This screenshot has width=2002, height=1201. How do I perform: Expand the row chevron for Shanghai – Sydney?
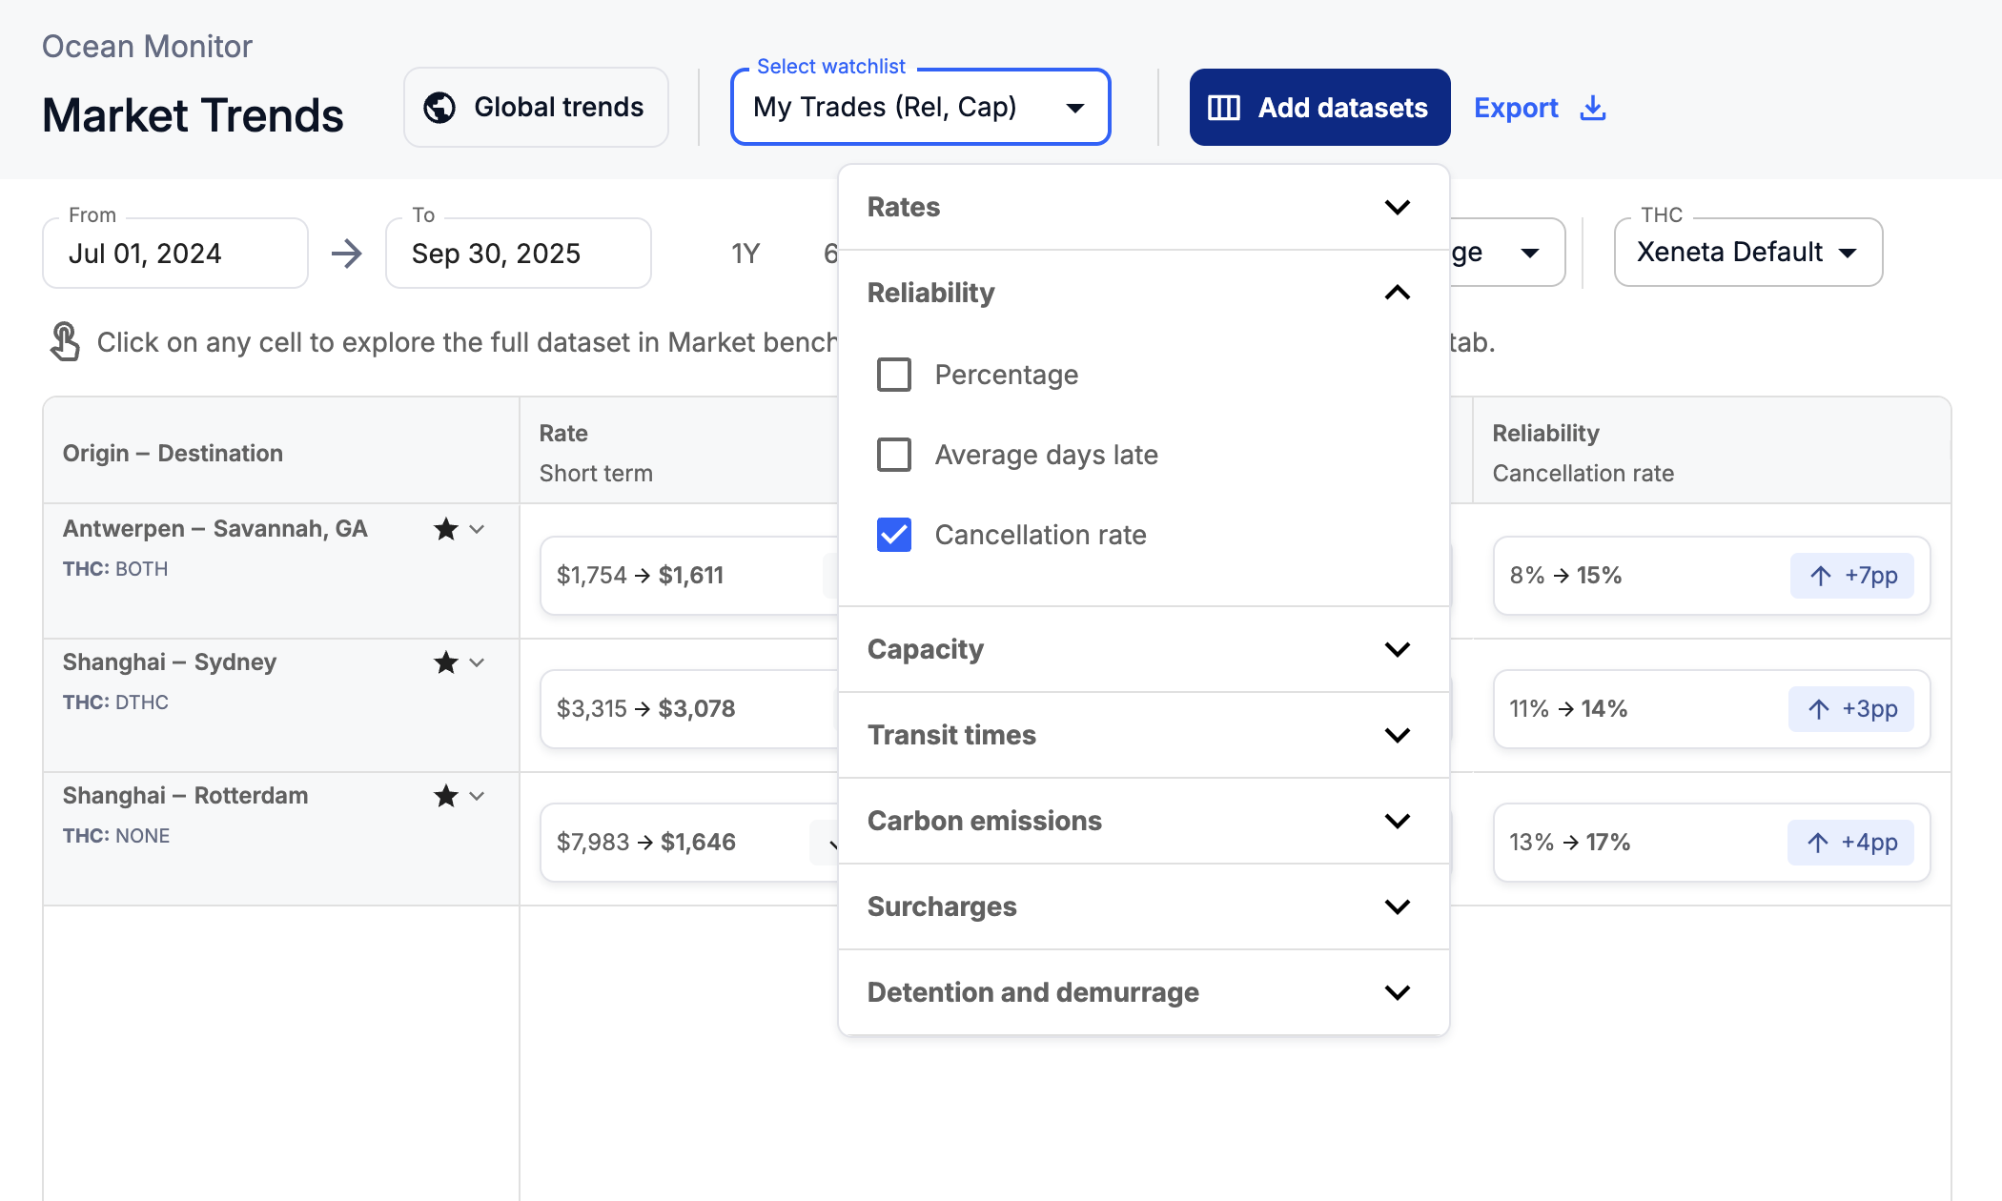pos(478,662)
